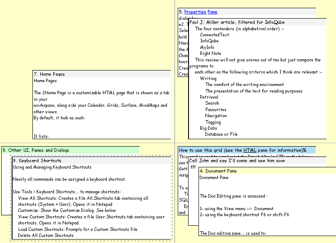
Task: Click 'Nearly all commands can be assigned' sentence
Action: click(x=70, y=179)
